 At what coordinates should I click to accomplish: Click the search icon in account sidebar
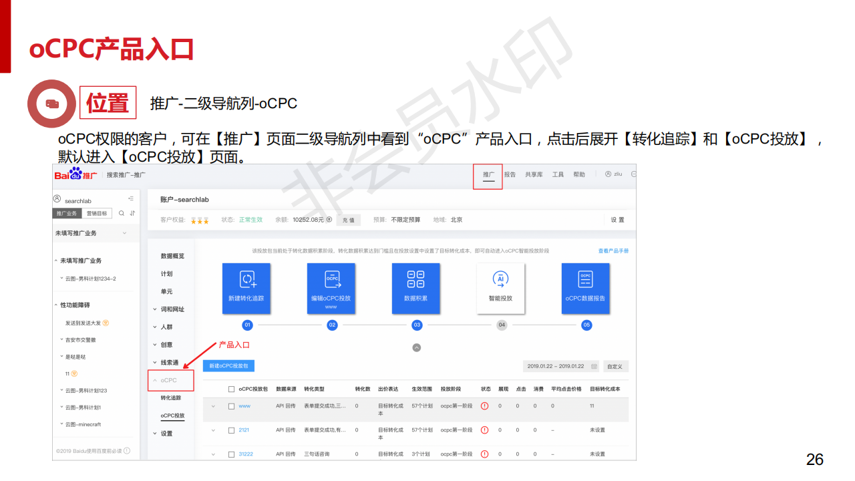click(122, 214)
